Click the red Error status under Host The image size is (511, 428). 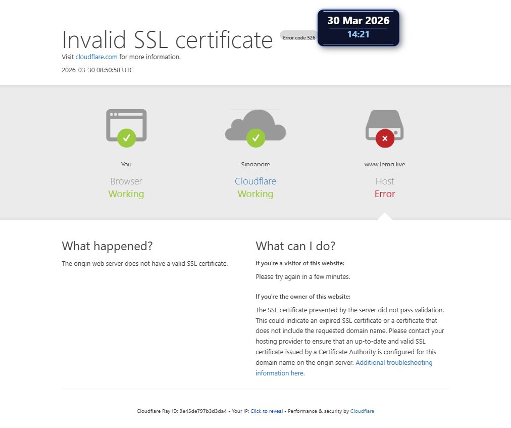tap(385, 194)
